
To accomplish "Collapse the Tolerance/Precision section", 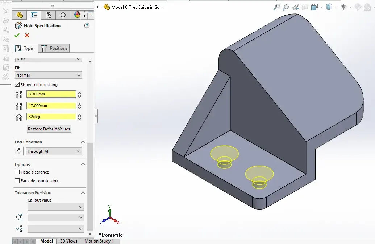I will tap(83, 193).
